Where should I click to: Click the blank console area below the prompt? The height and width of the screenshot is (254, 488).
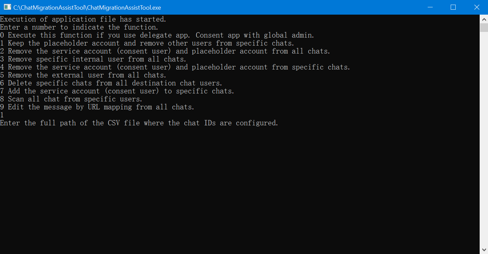click(233, 186)
